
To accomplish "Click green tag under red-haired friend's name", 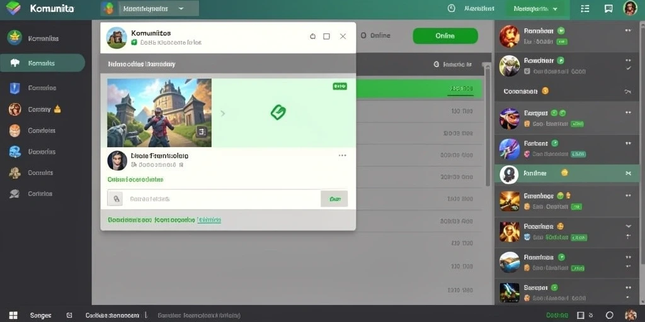I will [x=561, y=42].
